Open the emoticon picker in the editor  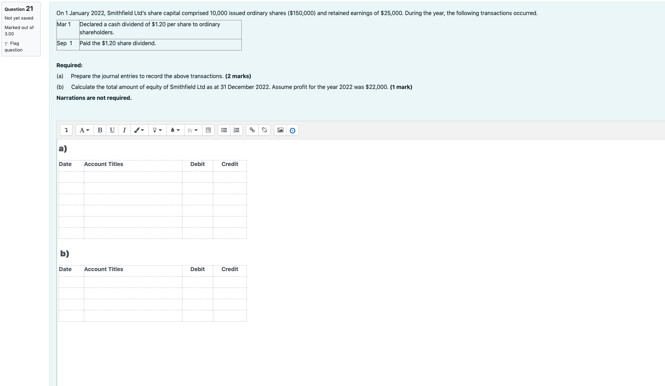pos(208,130)
